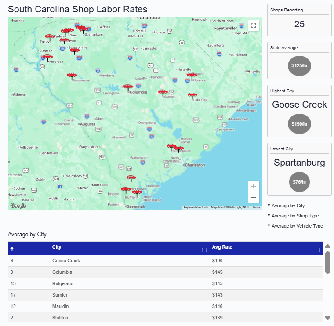Click the table scrollbar thumb

point(327,262)
